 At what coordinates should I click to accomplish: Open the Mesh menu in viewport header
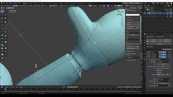point(31,6)
